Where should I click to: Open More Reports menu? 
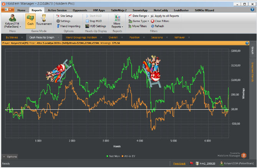[x=117, y=21]
